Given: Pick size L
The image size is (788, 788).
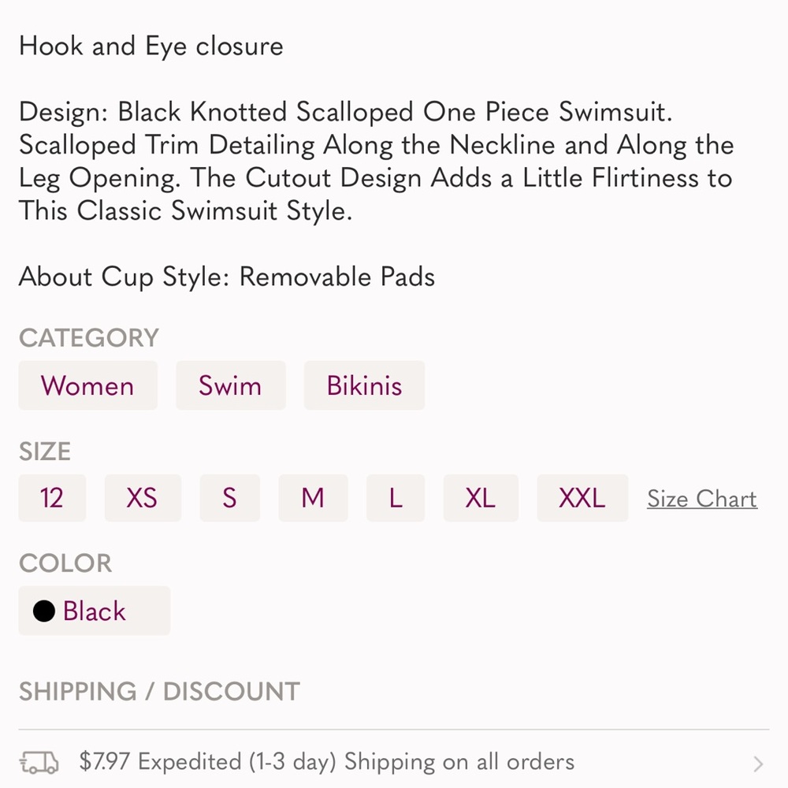Looking at the screenshot, I should tap(396, 498).
